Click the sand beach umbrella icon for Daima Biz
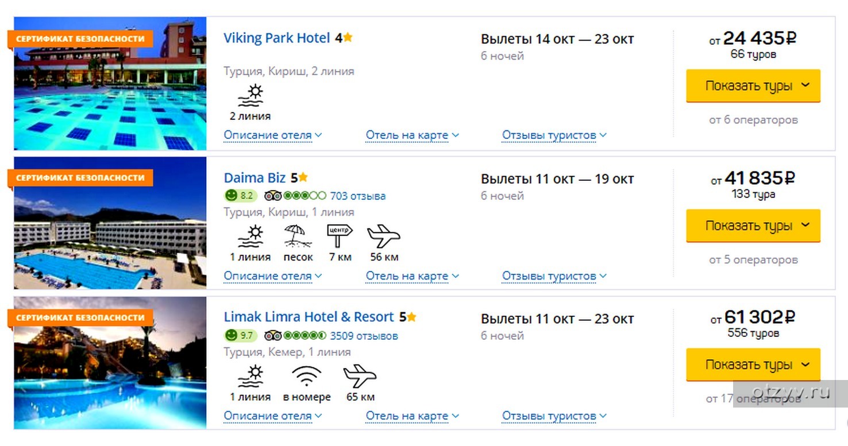The image size is (848, 446). [298, 235]
